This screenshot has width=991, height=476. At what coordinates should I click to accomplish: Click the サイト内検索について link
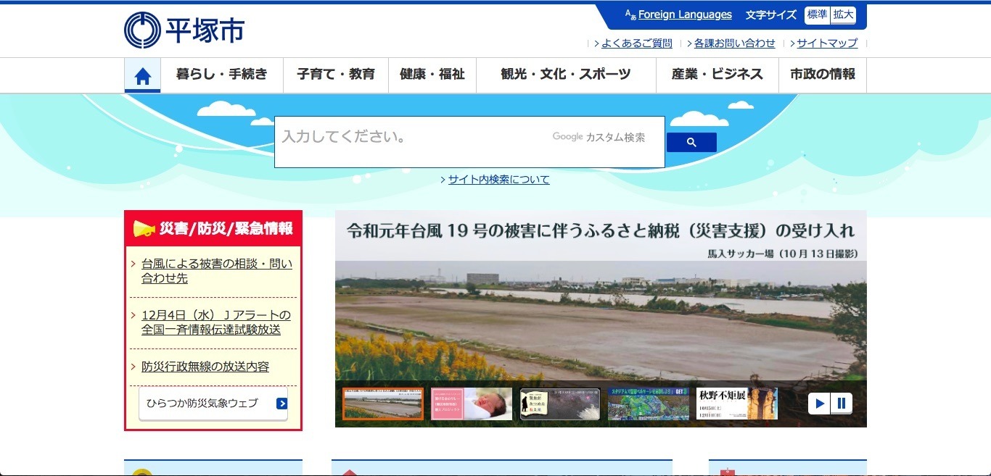point(498,180)
